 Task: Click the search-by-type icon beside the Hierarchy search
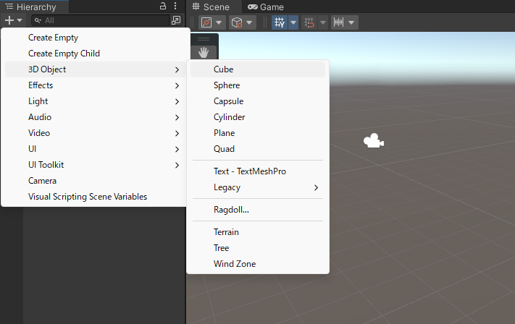176,21
